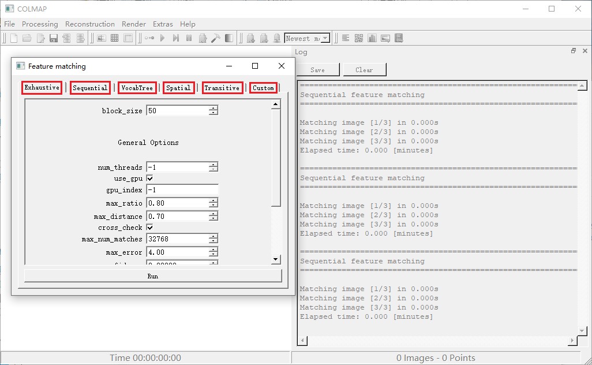Click the num_threads spinner arrows
This screenshot has width=592, height=365.
(x=213, y=167)
